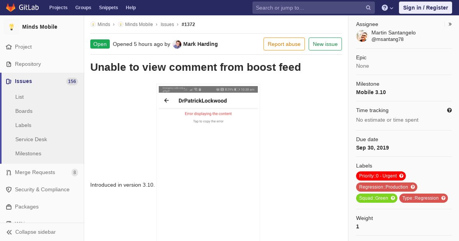Click the Regression::Production label

click(x=387, y=187)
